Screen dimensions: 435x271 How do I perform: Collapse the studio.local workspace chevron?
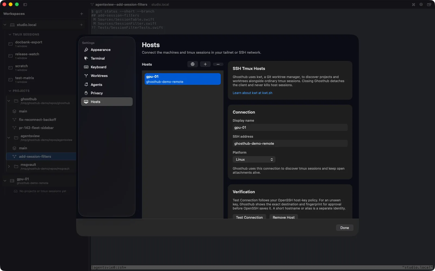pos(5,25)
